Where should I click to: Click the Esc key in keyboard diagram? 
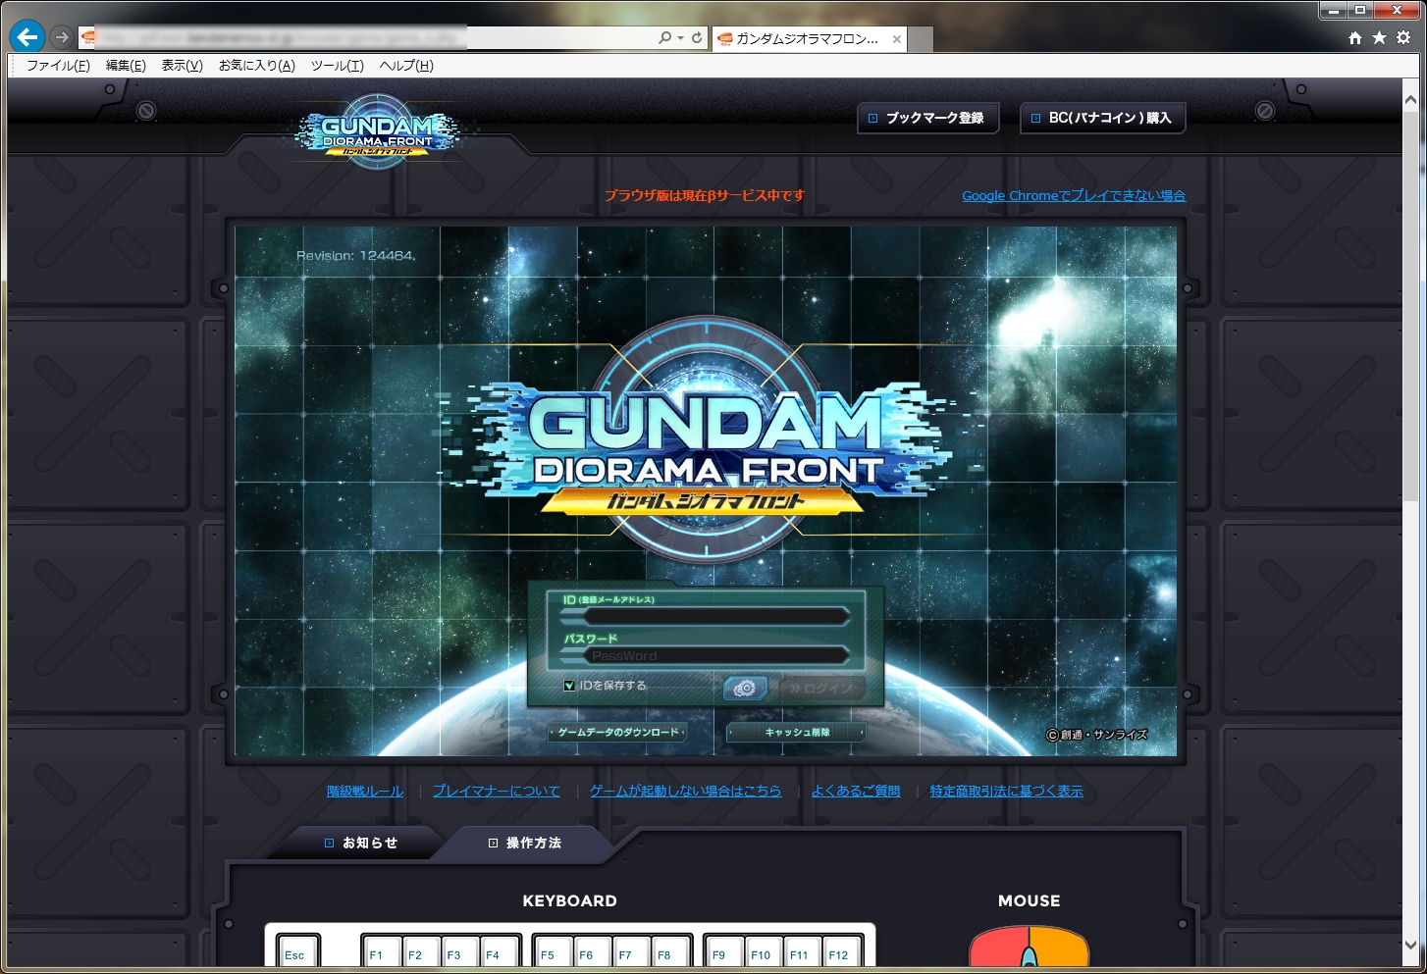(x=296, y=952)
